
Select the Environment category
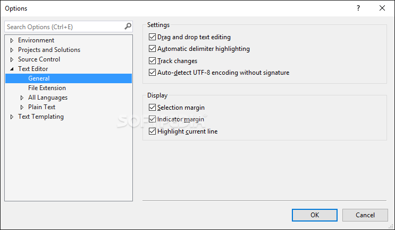click(x=36, y=40)
